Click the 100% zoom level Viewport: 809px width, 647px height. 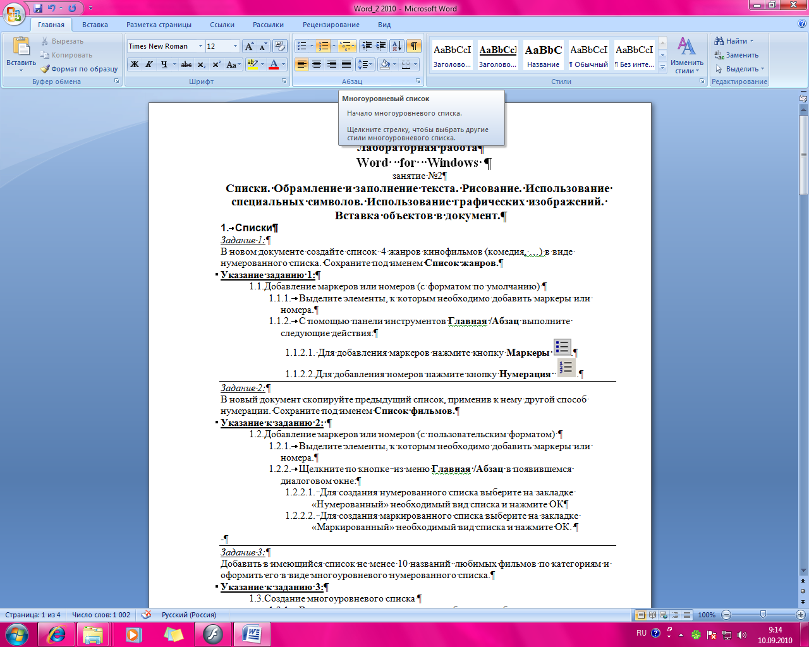pos(707,615)
